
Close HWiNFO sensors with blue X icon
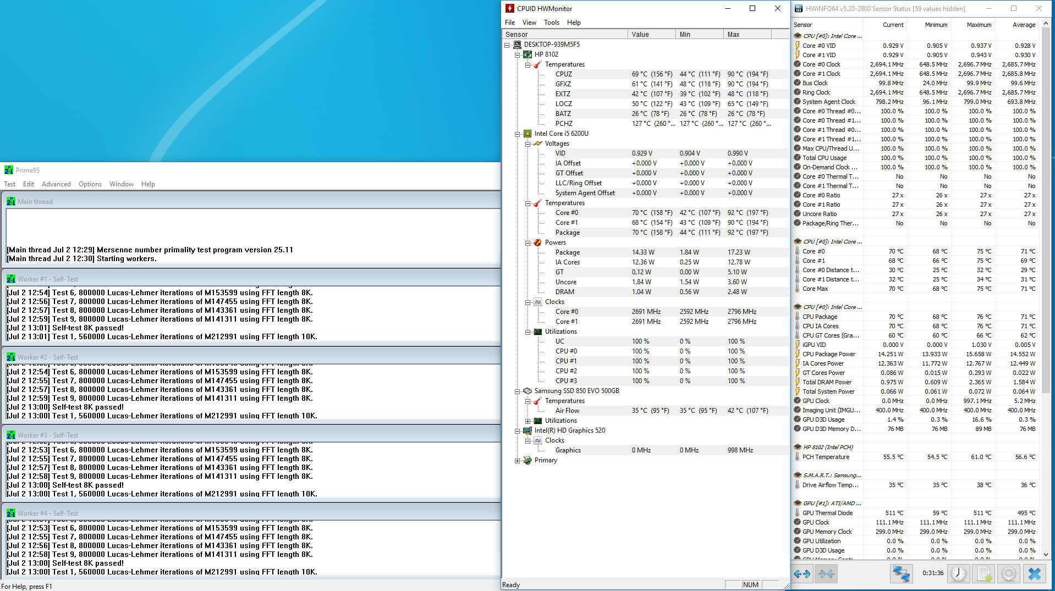[x=1034, y=574]
